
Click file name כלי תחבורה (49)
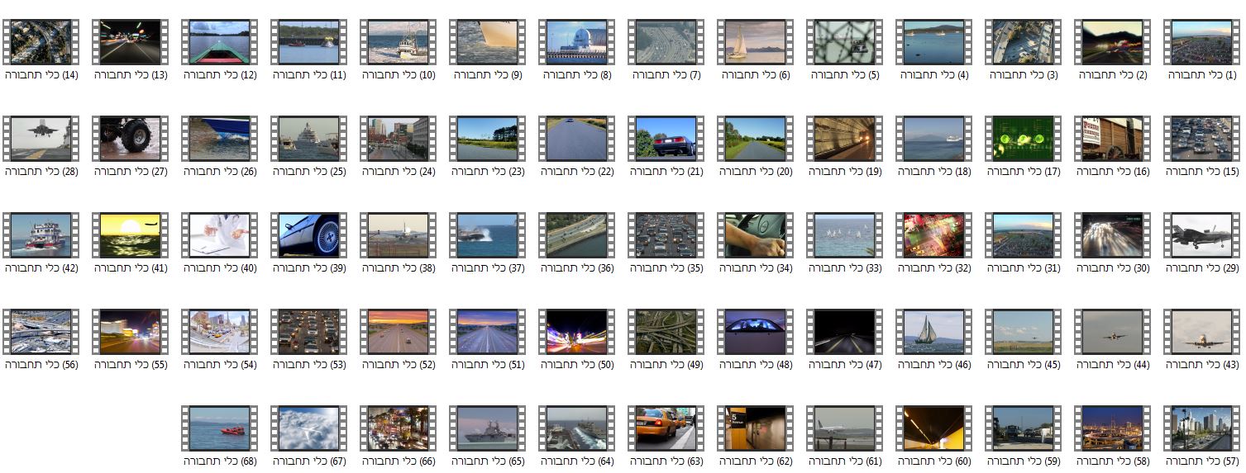[666, 365]
